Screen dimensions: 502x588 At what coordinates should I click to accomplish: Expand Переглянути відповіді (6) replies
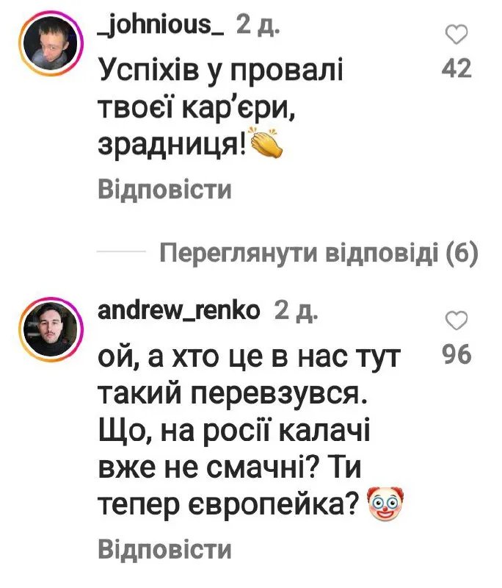pyautogui.click(x=319, y=253)
